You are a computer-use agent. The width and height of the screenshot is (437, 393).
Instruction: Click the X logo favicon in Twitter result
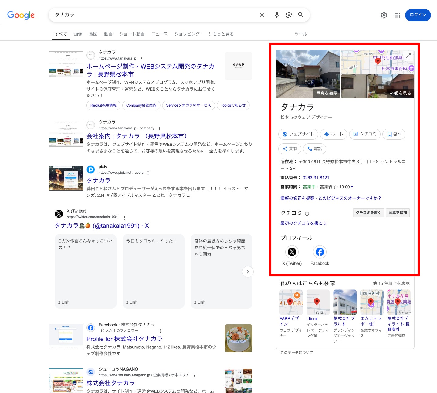click(x=59, y=214)
